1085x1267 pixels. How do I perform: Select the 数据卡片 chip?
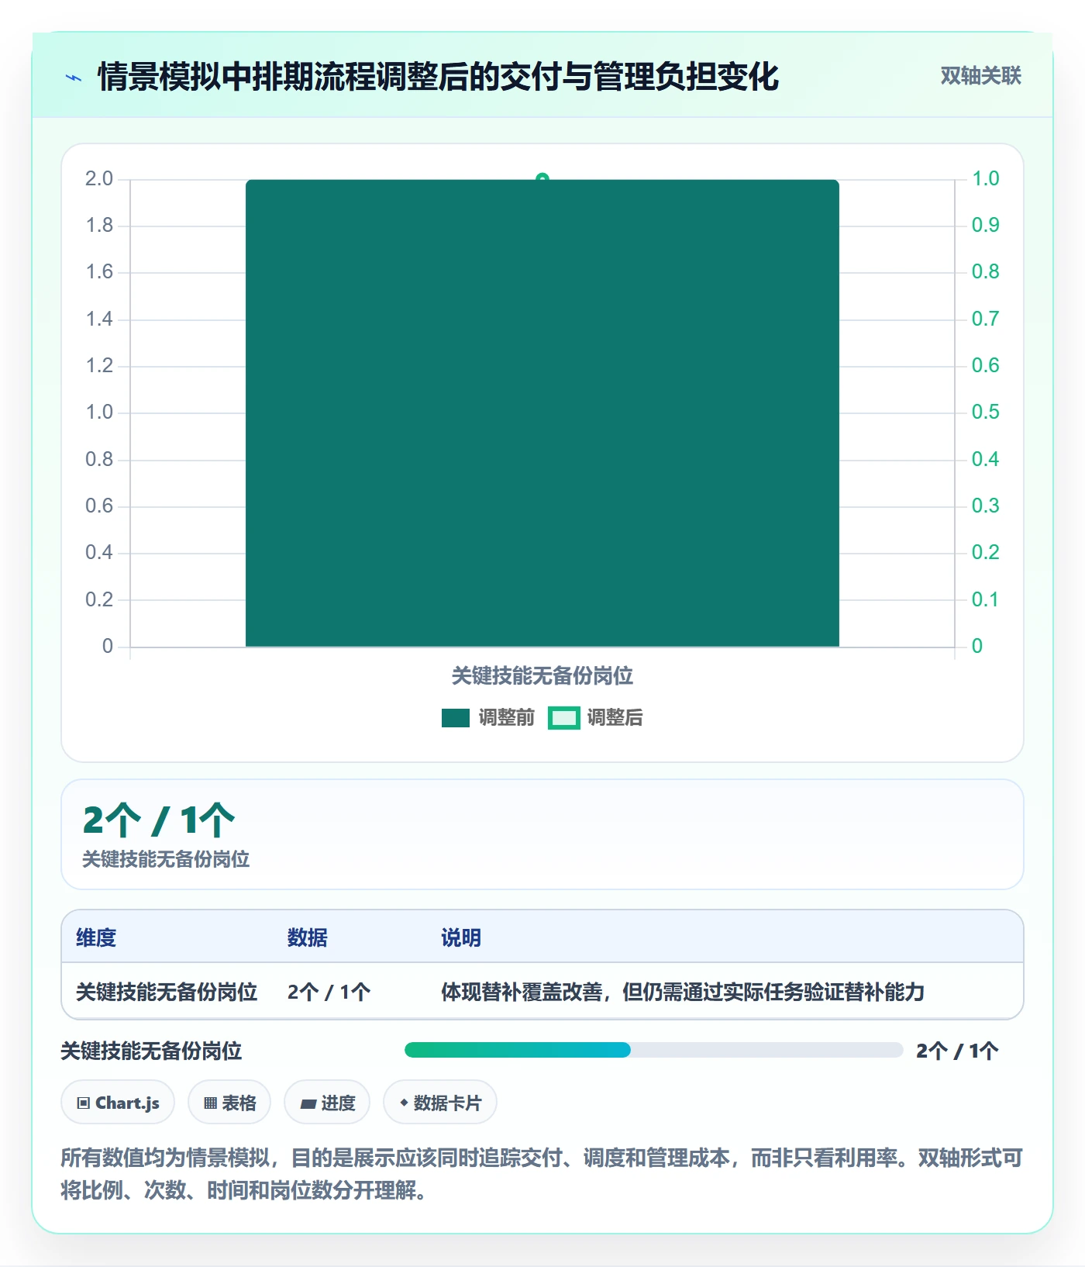[440, 1102]
